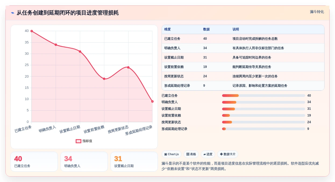Image resolution: width=335 pixels, height=182 pixels.
Task: Click table description 连续两周内至少更新一次的任务
Action: 255,76
